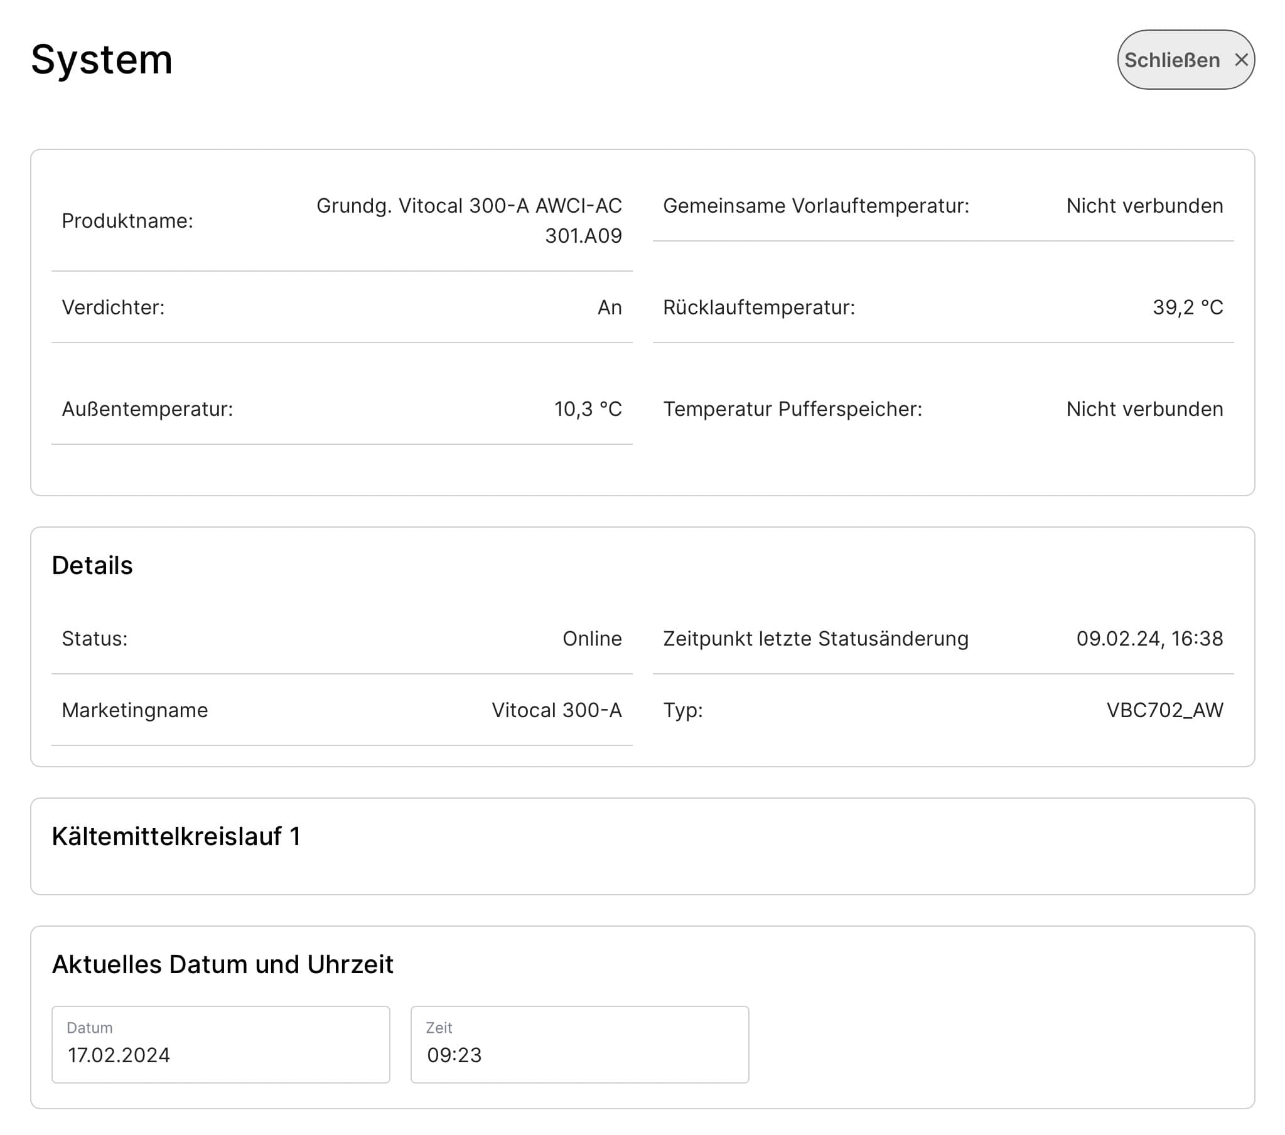Select the value 10,3 °C
This screenshot has width=1285, height=1135.
(x=588, y=409)
